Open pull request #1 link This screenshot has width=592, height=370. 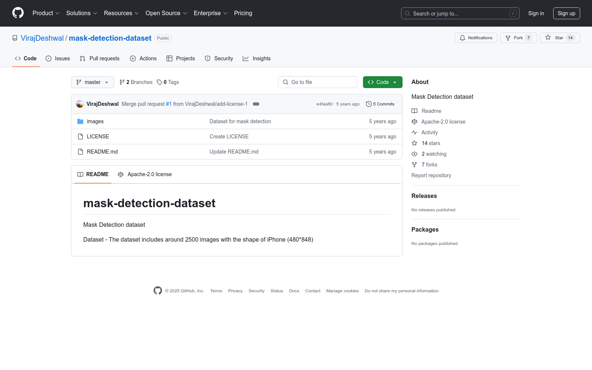(x=169, y=104)
